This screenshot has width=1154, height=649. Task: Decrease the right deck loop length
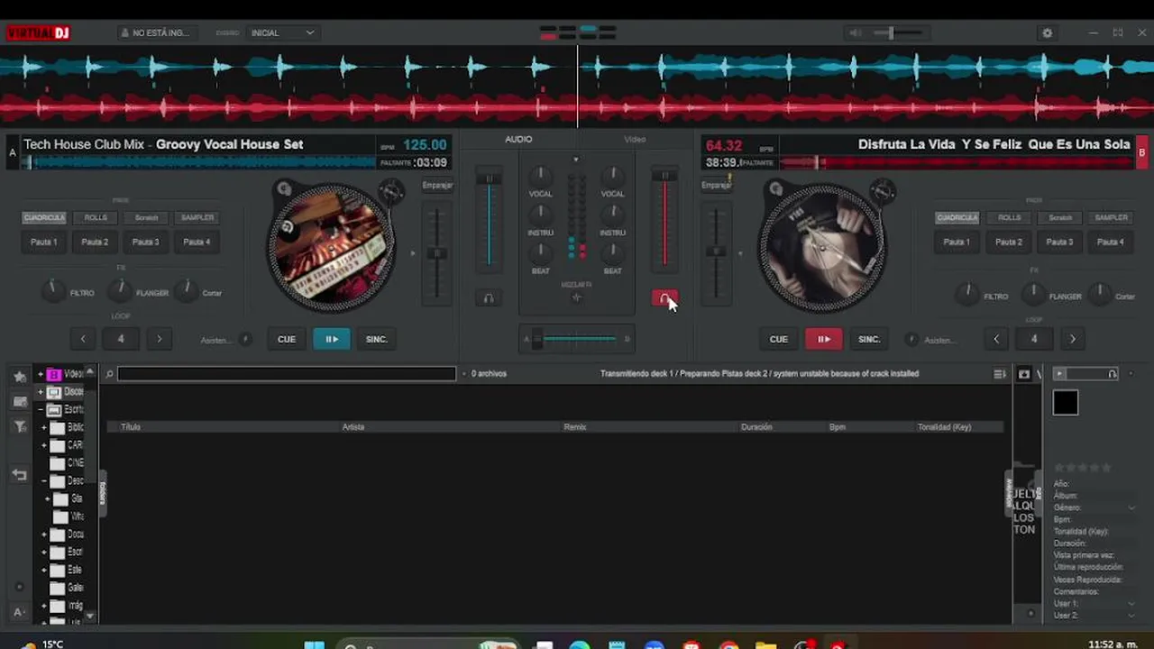[995, 339]
